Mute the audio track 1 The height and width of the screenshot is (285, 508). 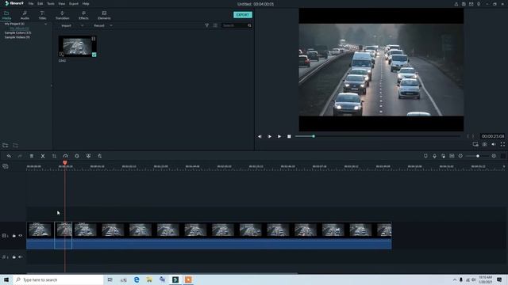point(21,257)
